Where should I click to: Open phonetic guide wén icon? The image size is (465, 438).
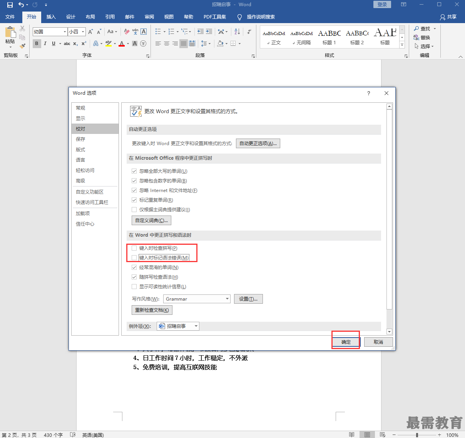click(135, 32)
